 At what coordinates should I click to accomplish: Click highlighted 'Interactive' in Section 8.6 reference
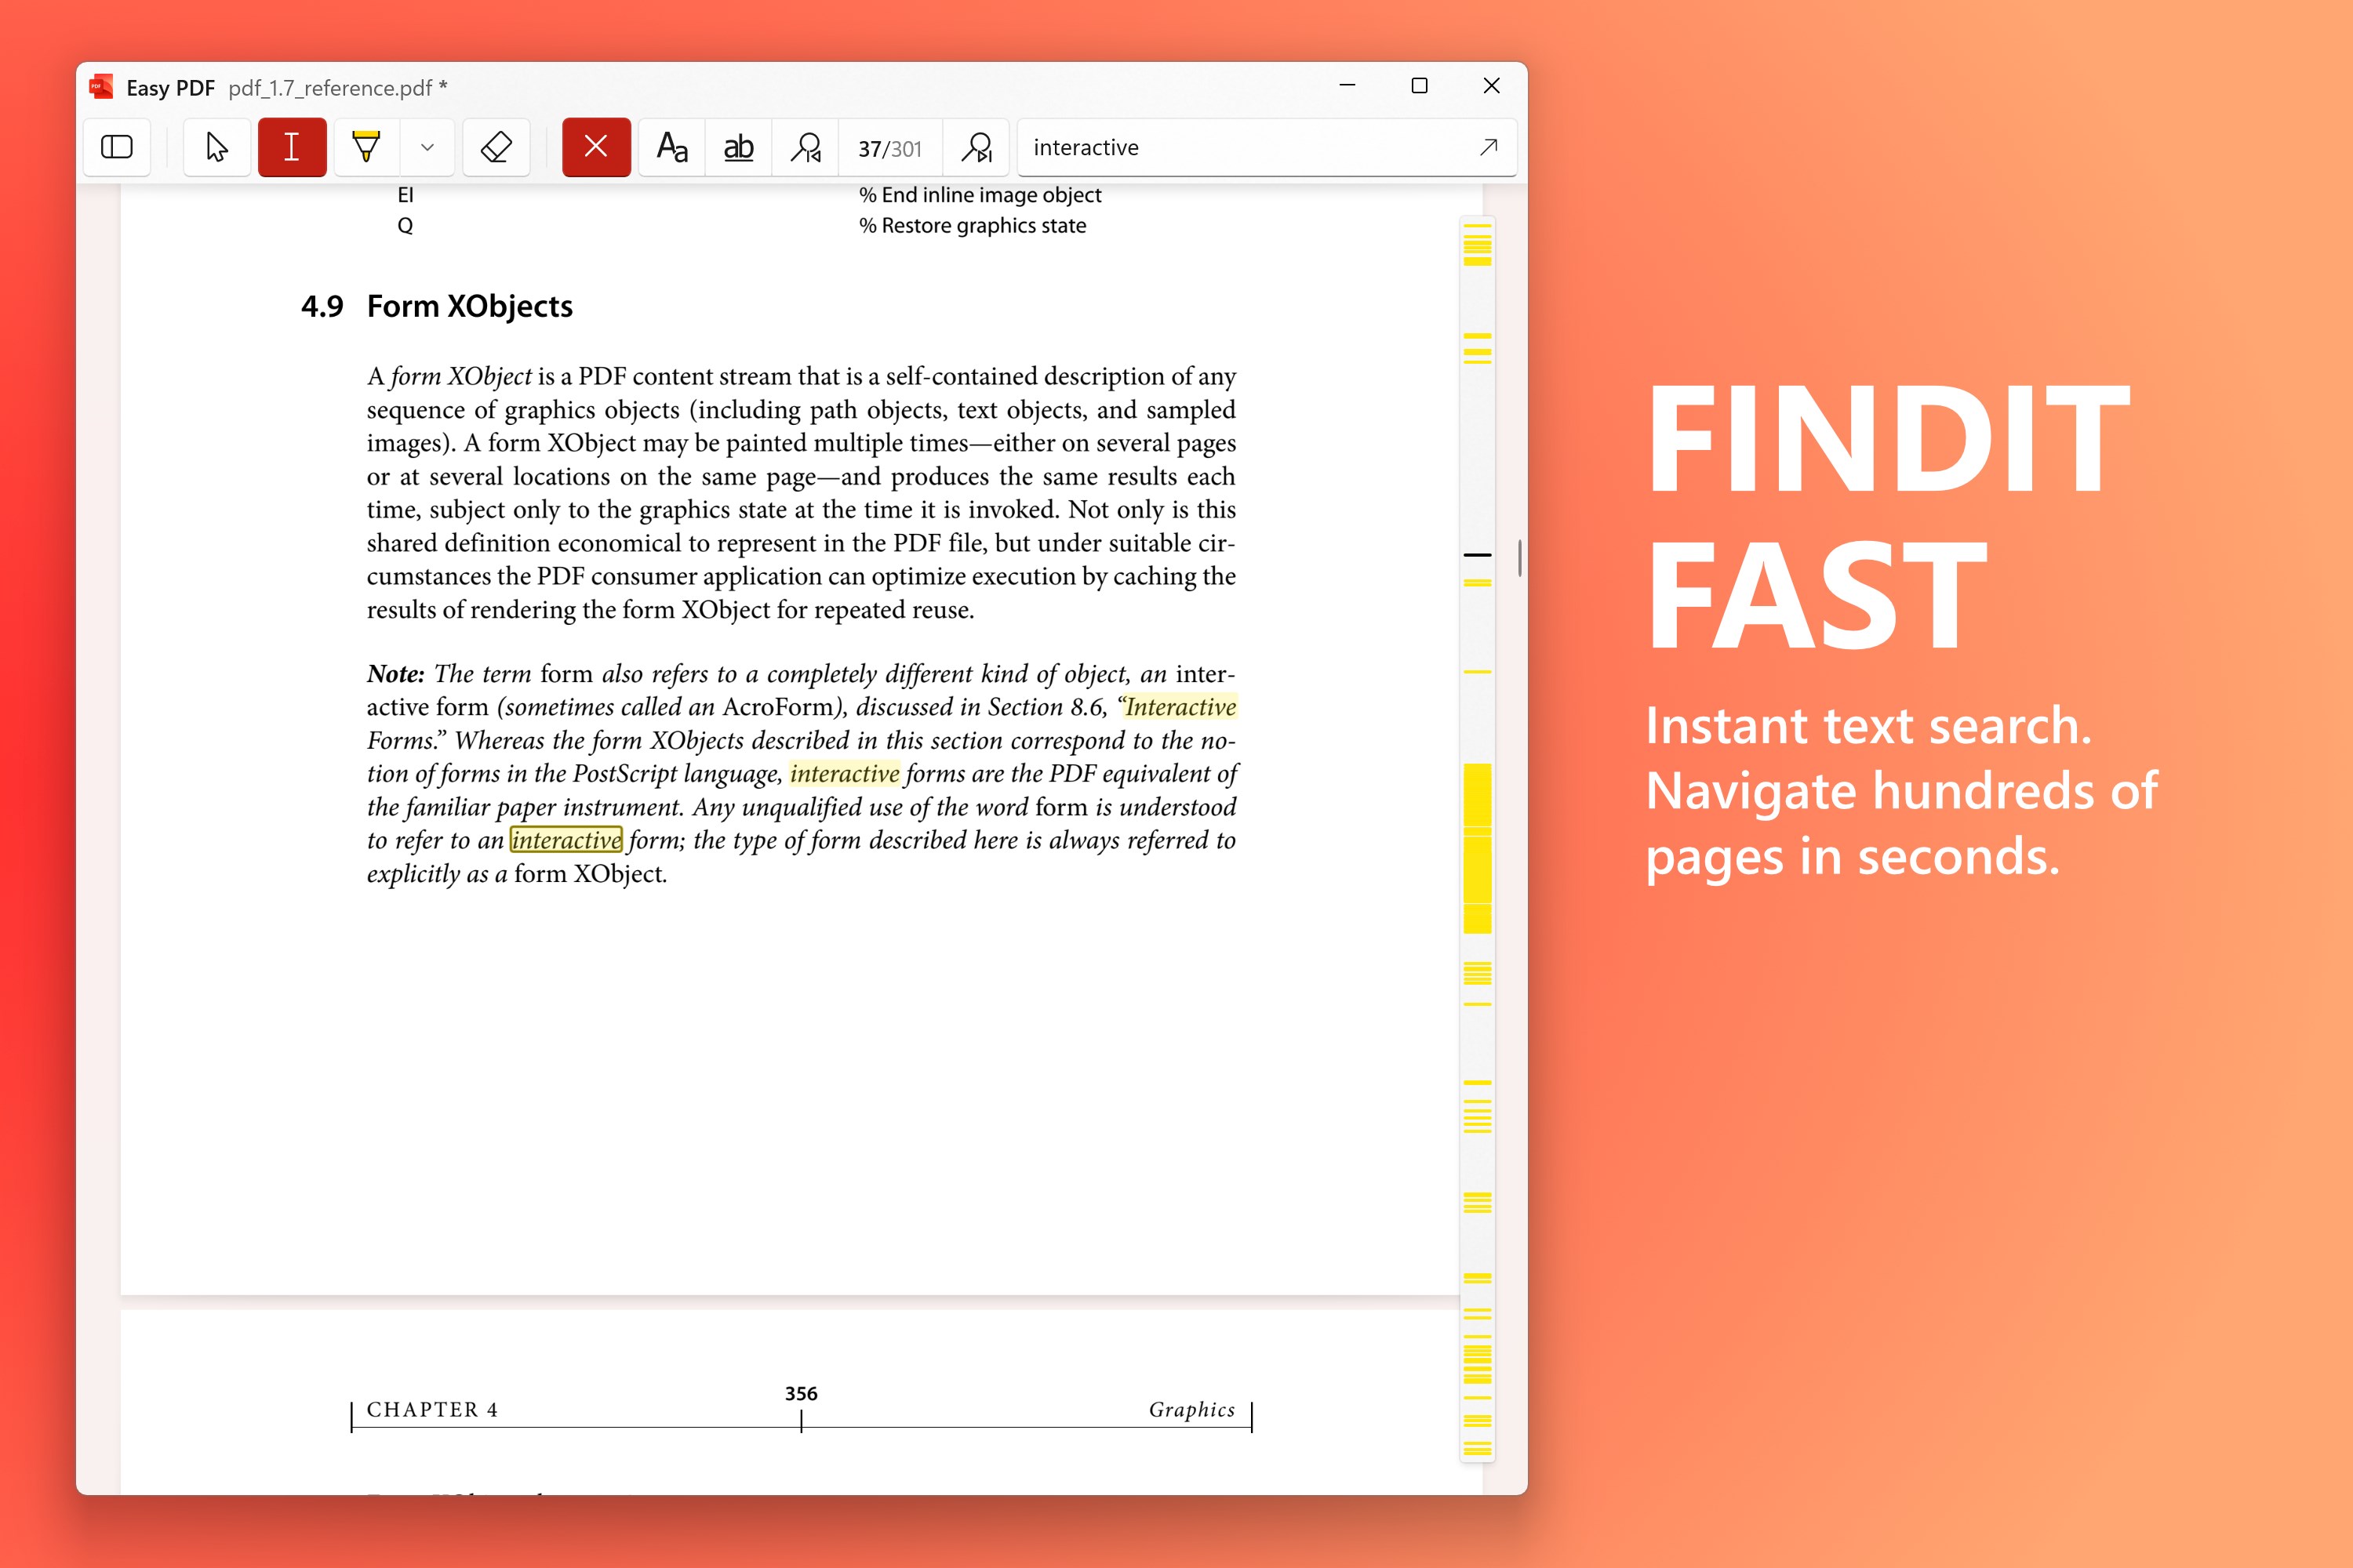click(x=1180, y=707)
